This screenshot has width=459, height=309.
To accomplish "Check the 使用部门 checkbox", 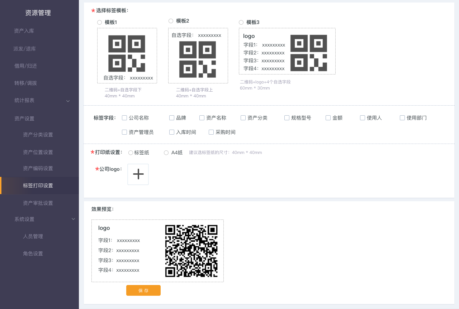I will pyautogui.click(x=402, y=118).
